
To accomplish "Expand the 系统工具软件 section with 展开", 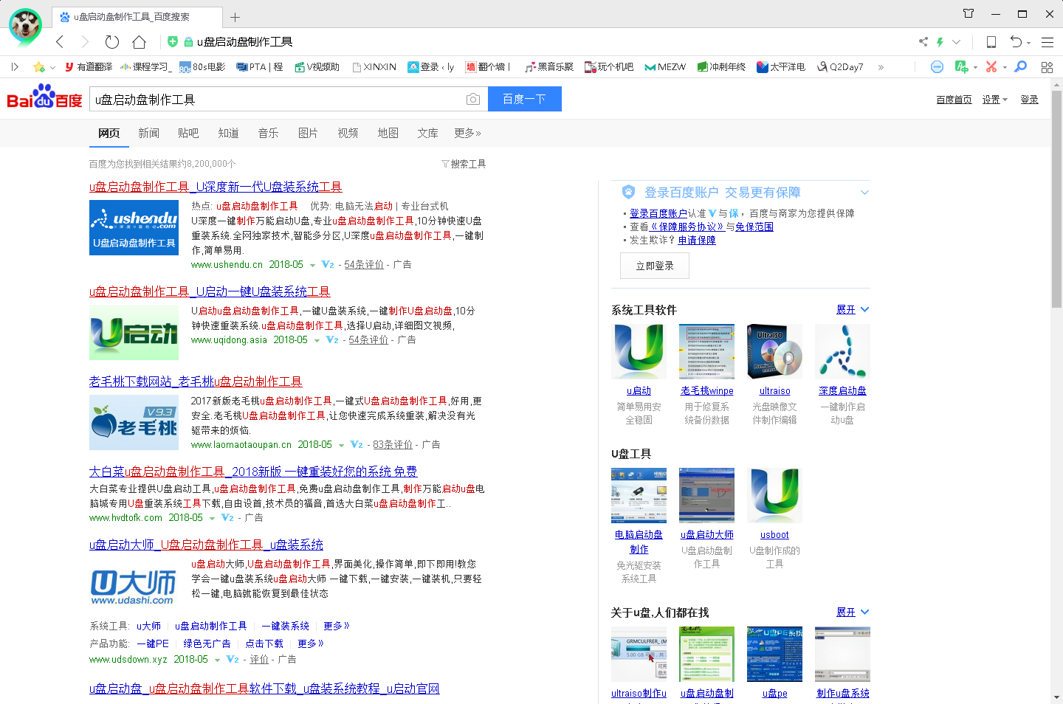I will 853,310.
